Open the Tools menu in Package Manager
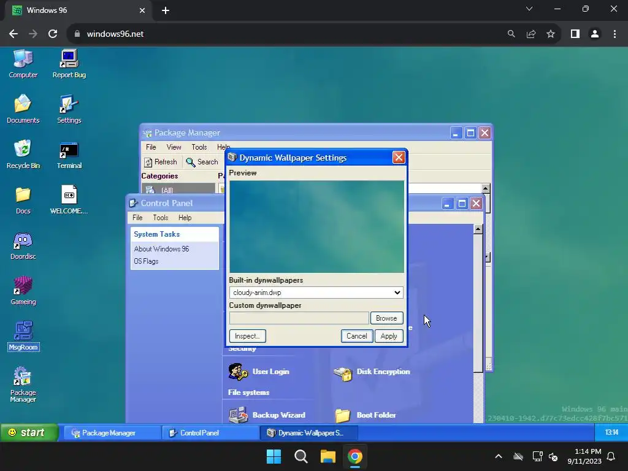This screenshot has width=628, height=471. click(x=199, y=147)
